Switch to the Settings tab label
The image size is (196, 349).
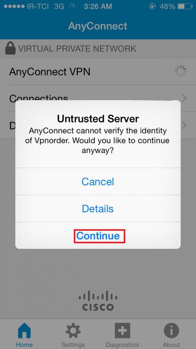point(73,345)
